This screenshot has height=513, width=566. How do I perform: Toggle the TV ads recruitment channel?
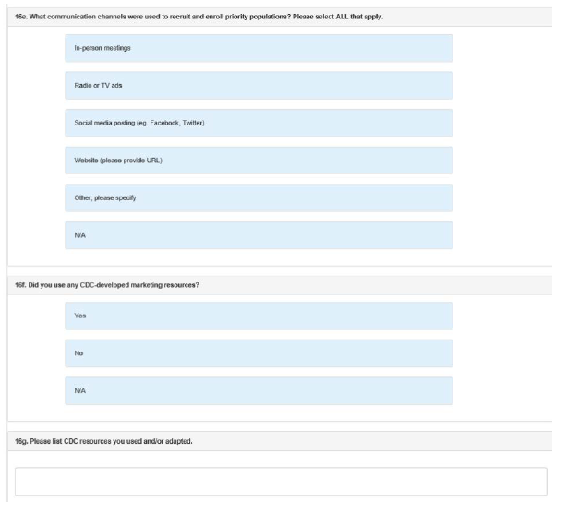point(259,86)
